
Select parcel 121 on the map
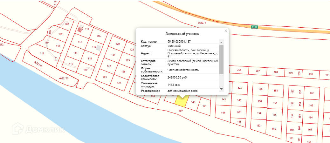[x=113, y=55]
